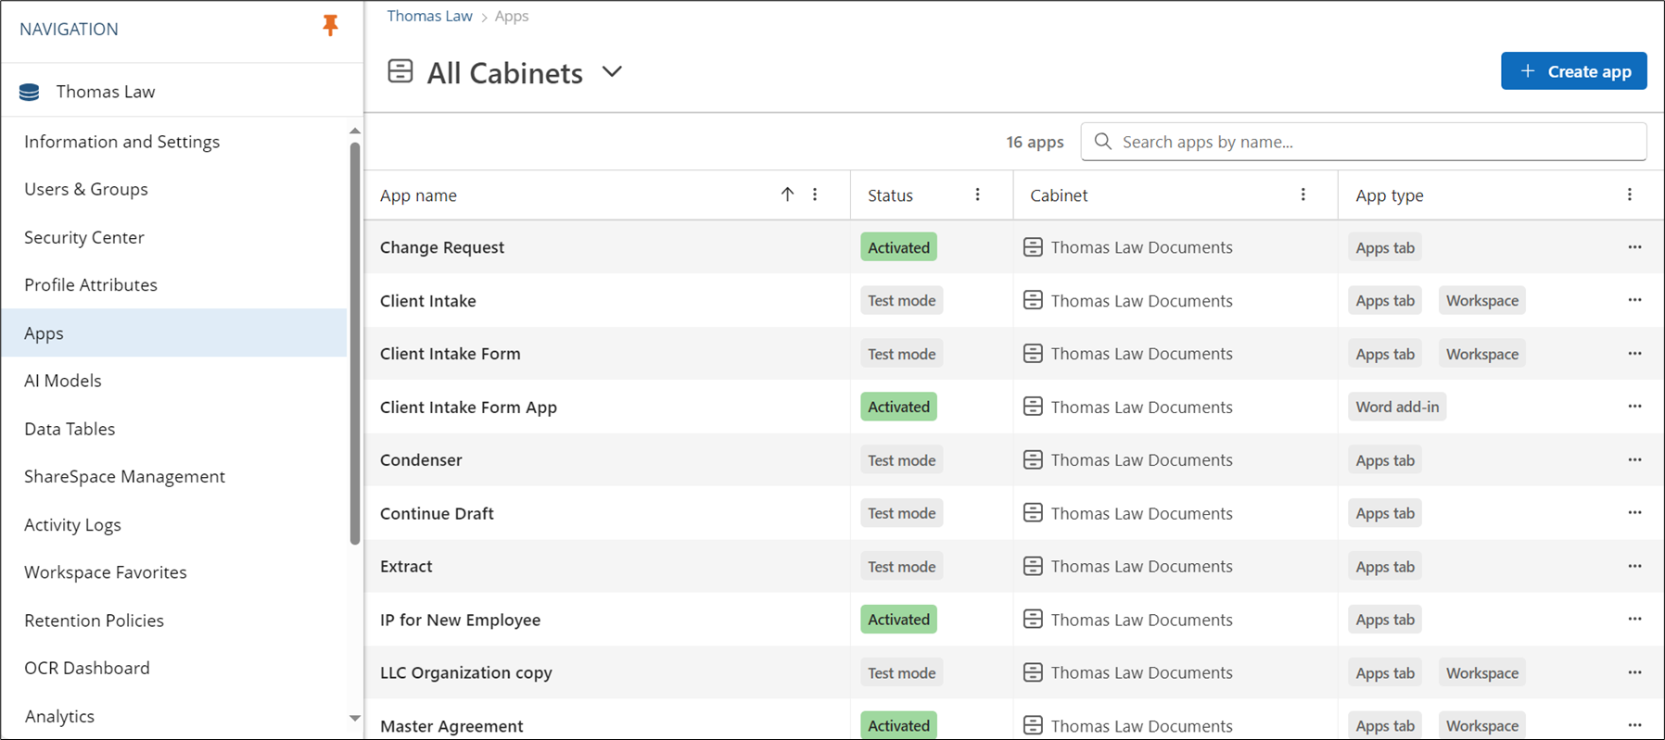The image size is (1665, 740).
Task: Click the magnifier icon in the search box
Action: pos(1102,142)
